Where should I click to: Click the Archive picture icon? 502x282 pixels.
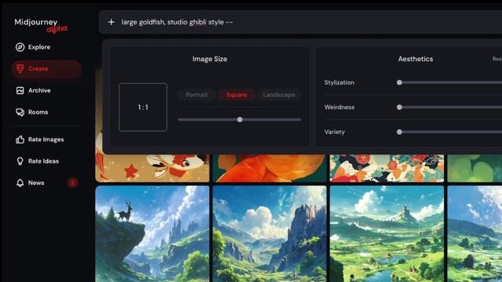pos(20,91)
